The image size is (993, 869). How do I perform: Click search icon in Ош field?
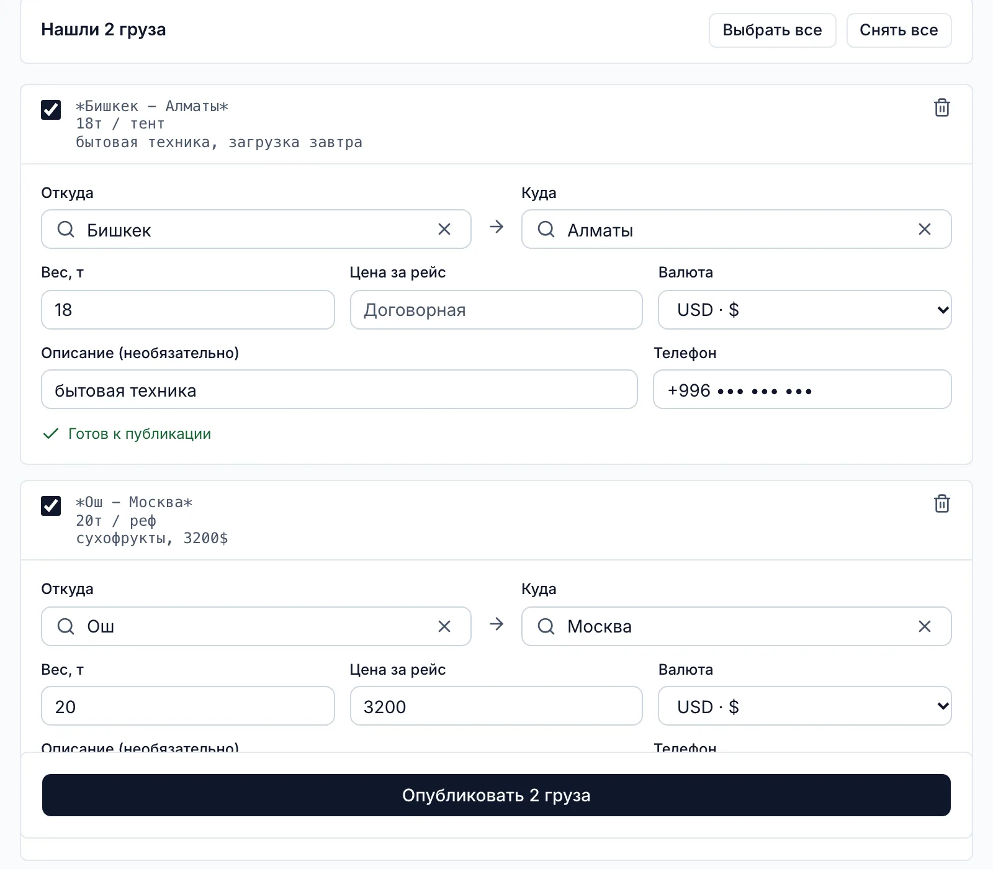tap(66, 626)
